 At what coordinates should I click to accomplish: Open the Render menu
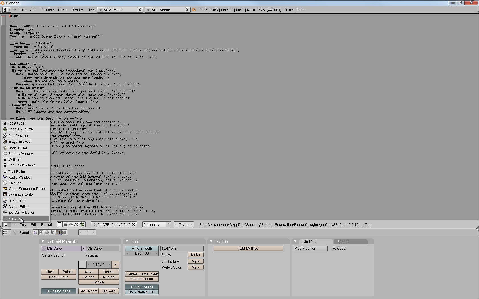tap(77, 10)
